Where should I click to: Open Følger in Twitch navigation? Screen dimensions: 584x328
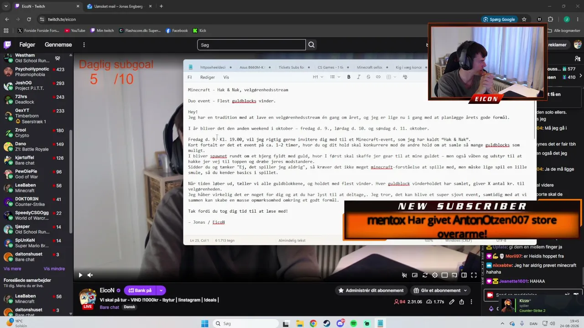[27, 45]
